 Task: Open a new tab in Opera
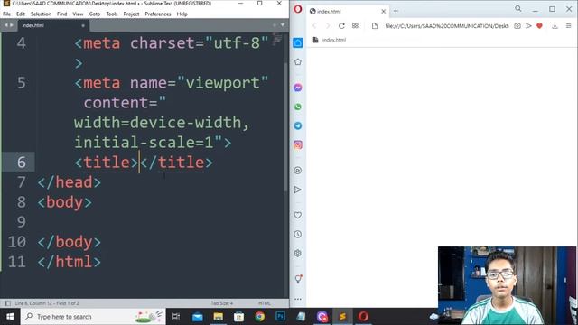click(396, 11)
